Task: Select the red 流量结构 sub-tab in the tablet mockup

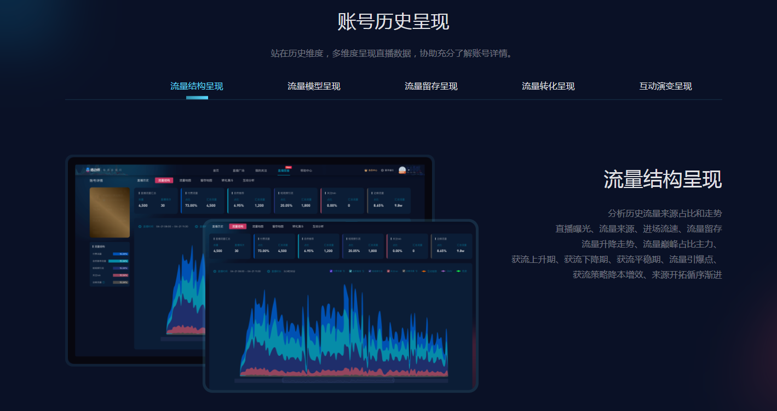Action: click(x=238, y=226)
